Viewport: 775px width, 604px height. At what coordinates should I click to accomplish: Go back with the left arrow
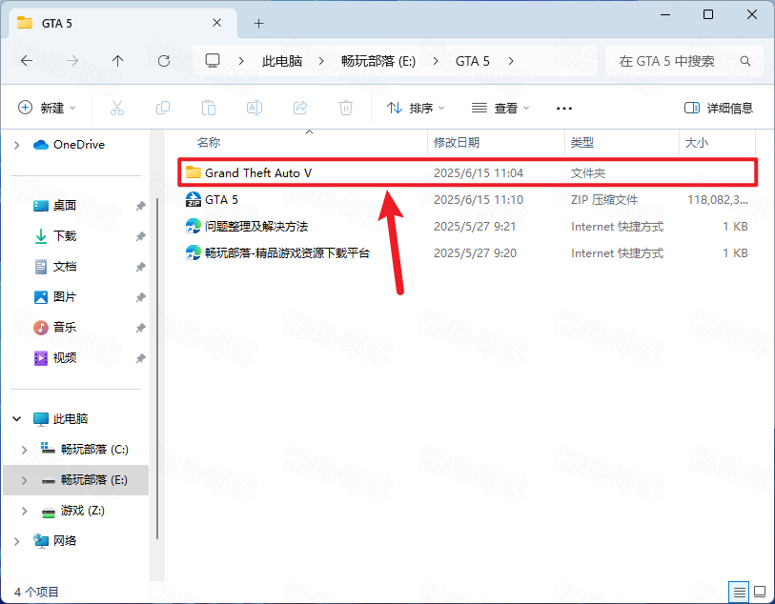(27, 61)
